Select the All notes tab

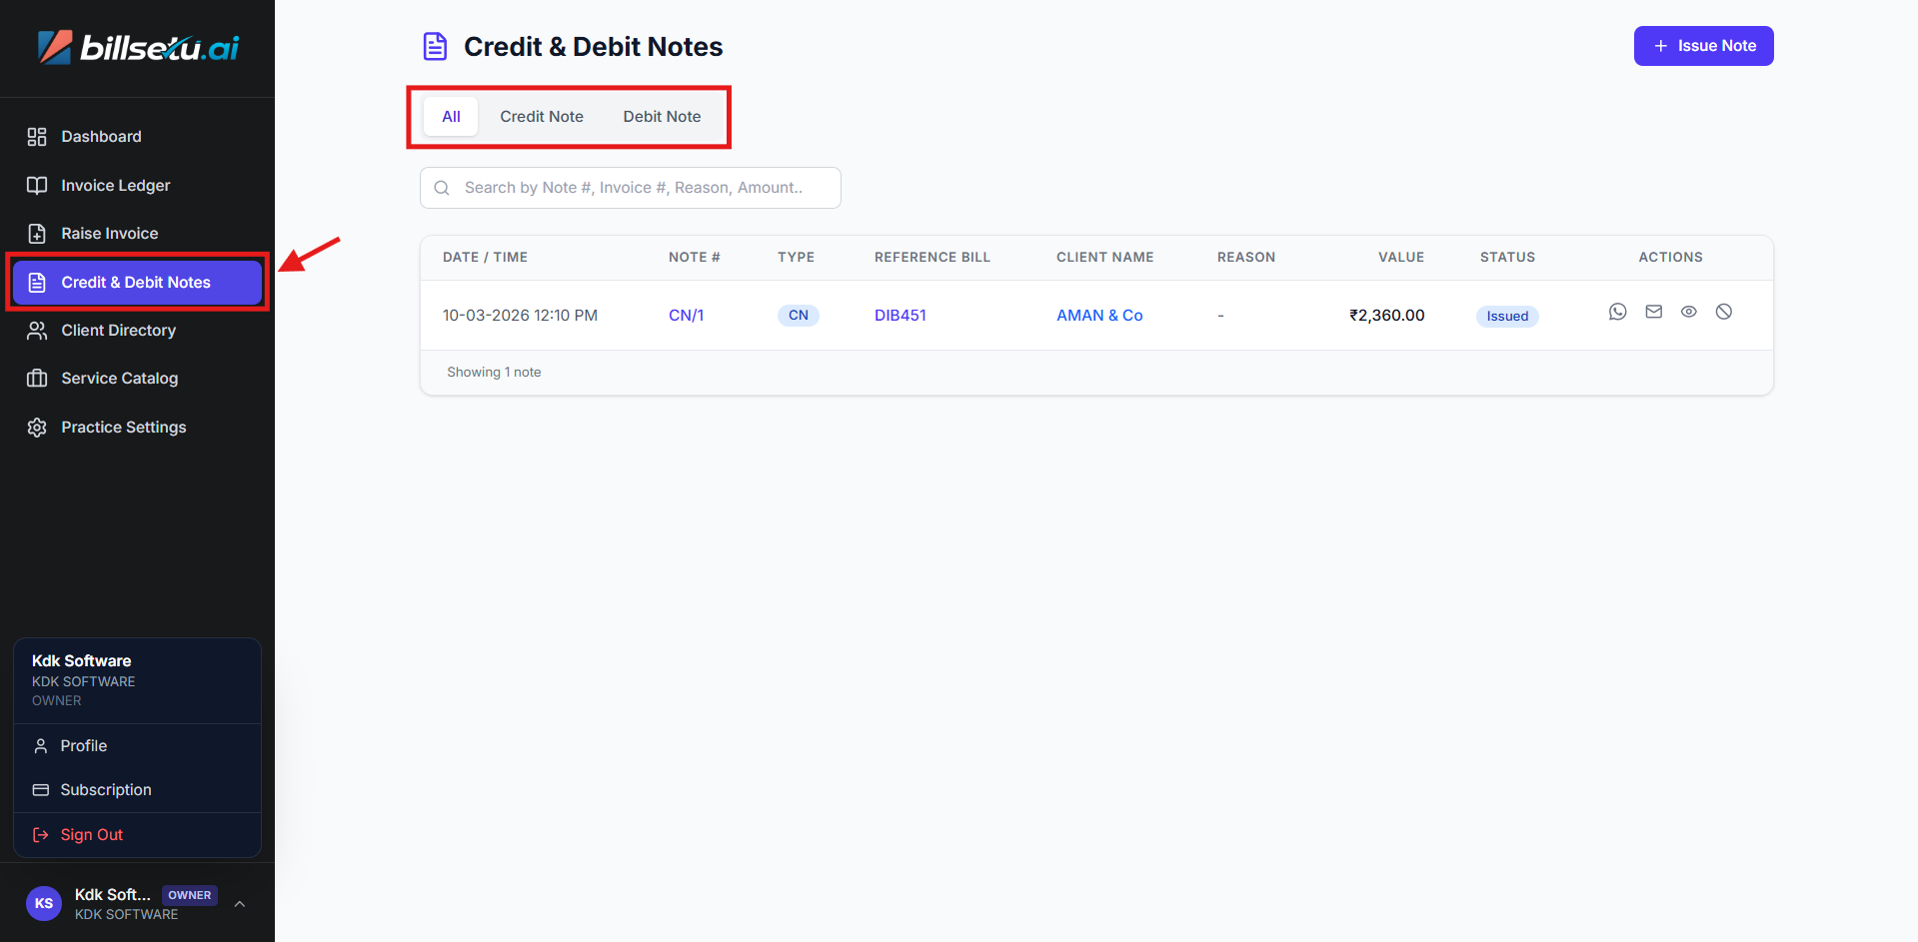[x=451, y=117]
